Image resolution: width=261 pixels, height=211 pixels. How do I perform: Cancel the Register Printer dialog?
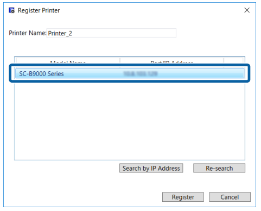coord(230,197)
